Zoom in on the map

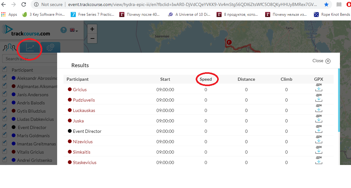tap(92, 29)
